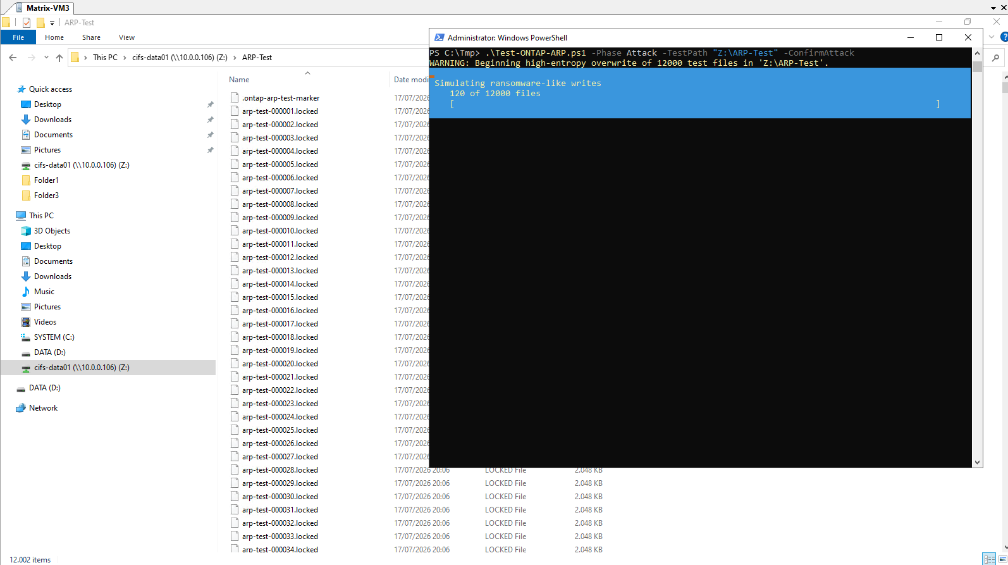The image size is (1008, 565).
Task: Select file arp-test-000010.locked
Action: (280, 231)
